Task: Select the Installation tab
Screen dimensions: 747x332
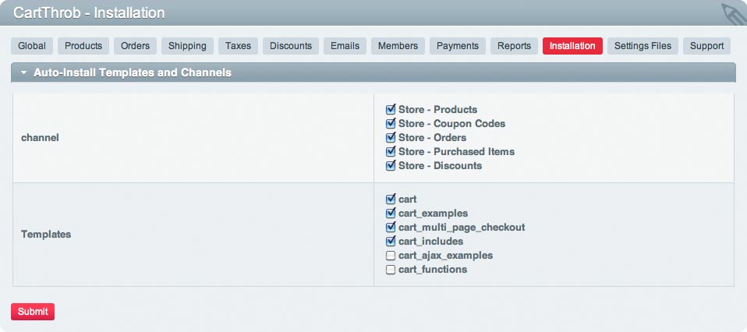Action: pyautogui.click(x=572, y=46)
